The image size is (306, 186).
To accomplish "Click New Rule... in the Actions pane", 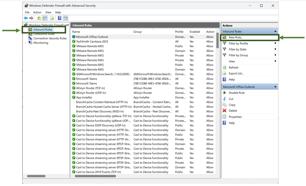I will 235,37.
